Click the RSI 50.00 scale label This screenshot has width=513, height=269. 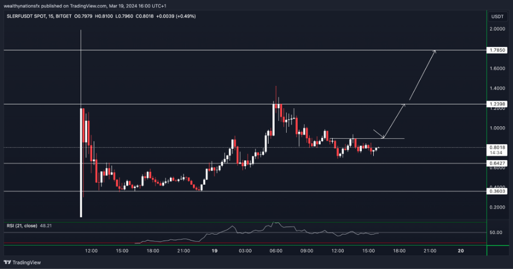pos(496,232)
